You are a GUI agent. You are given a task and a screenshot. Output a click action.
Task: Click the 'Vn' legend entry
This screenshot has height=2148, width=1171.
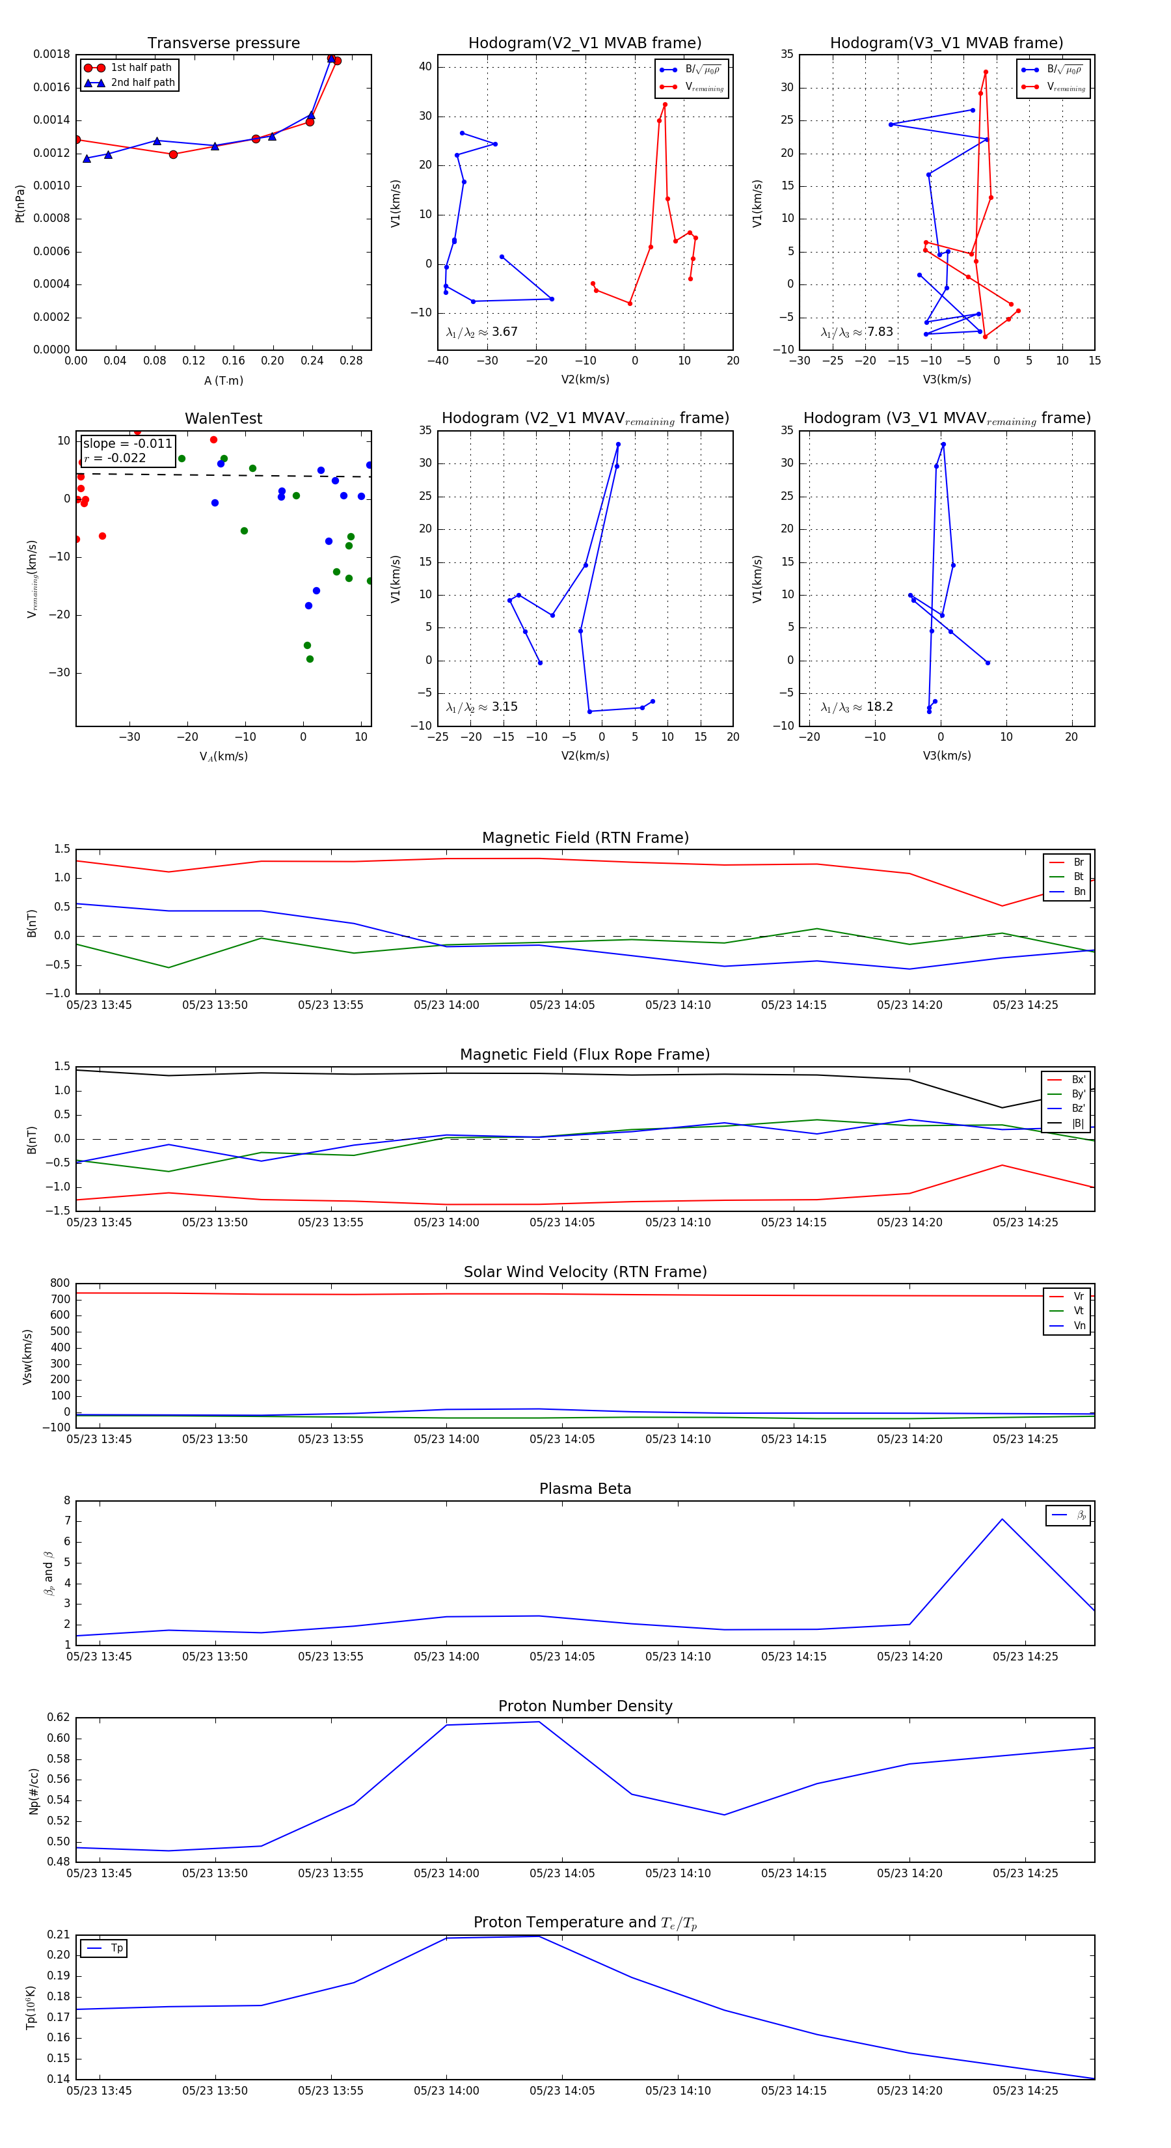pyautogui.click(x=1067, y=1326)
